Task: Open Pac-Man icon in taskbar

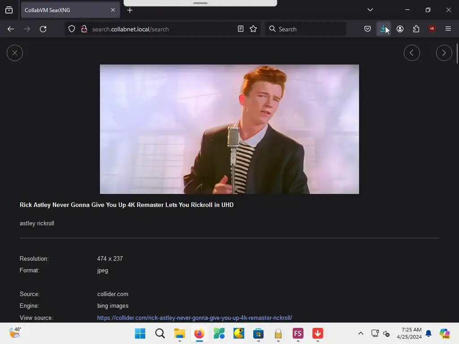Action: click(238, 333)
